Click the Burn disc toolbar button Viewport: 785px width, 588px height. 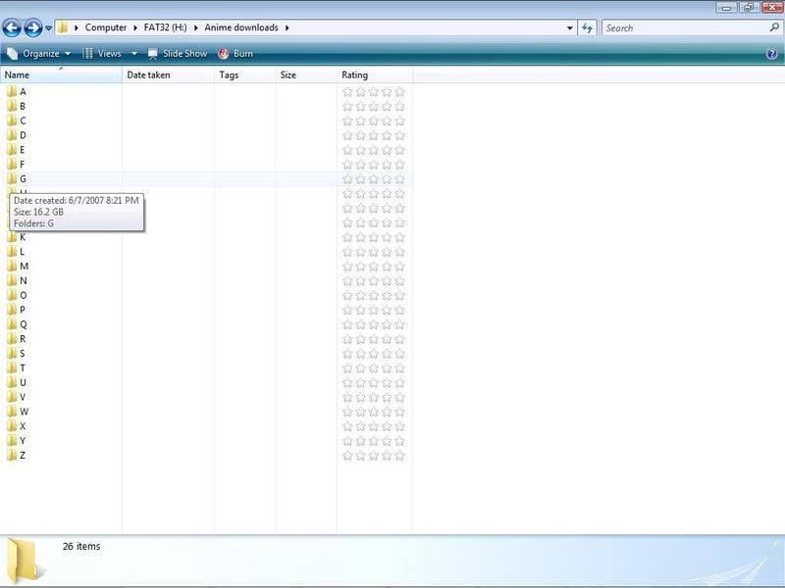click(x=235, y=54)
